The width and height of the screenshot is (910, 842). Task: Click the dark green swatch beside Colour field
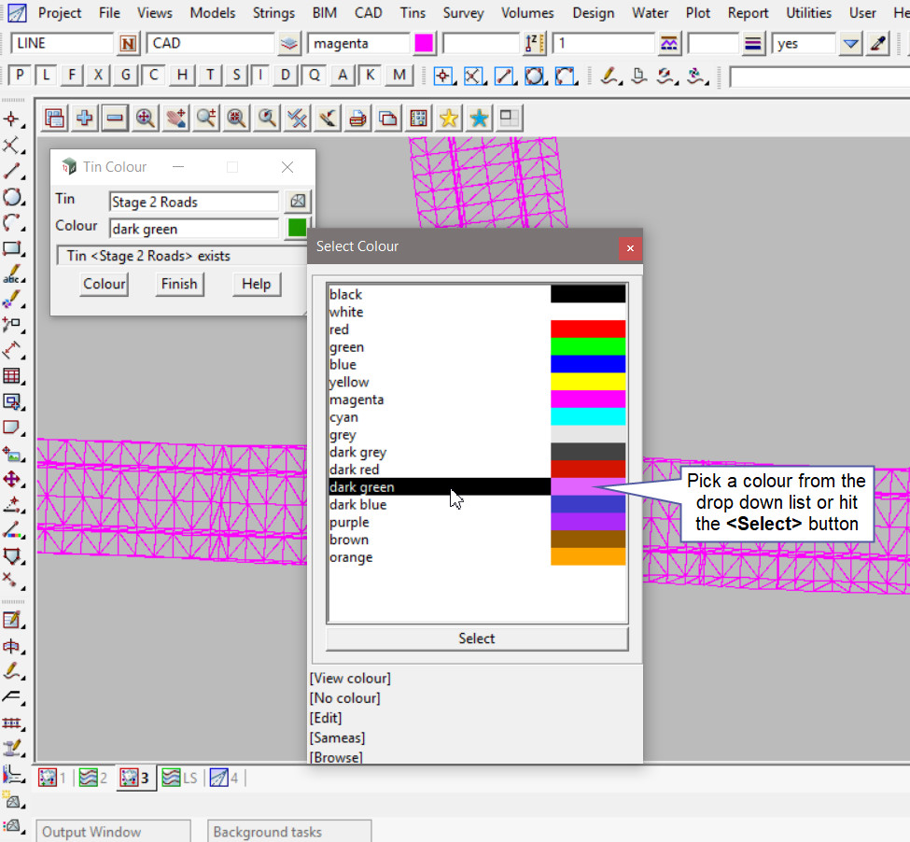(x=297, y=228)
